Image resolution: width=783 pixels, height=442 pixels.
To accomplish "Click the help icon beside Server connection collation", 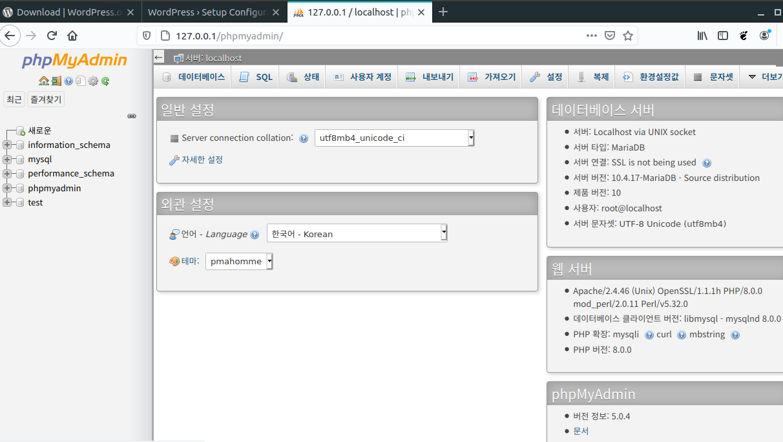I will 304,138.
